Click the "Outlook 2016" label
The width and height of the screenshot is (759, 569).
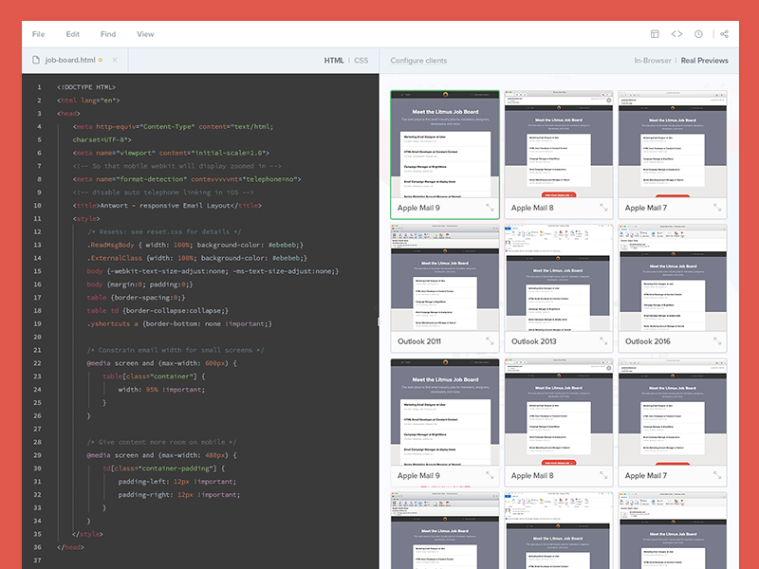[x=648, y=341]
